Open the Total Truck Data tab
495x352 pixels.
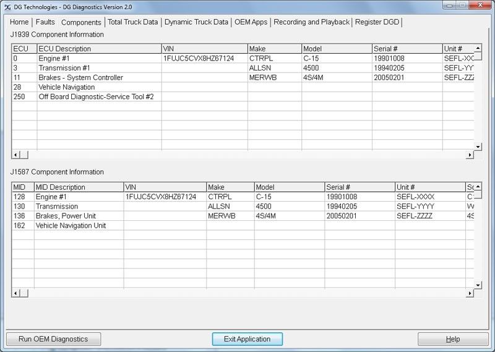point(132,22)
